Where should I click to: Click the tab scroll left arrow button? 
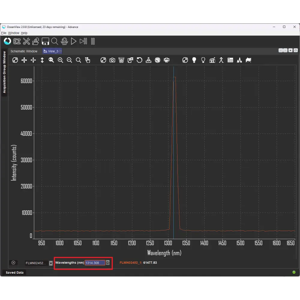[x=281, y=50]
